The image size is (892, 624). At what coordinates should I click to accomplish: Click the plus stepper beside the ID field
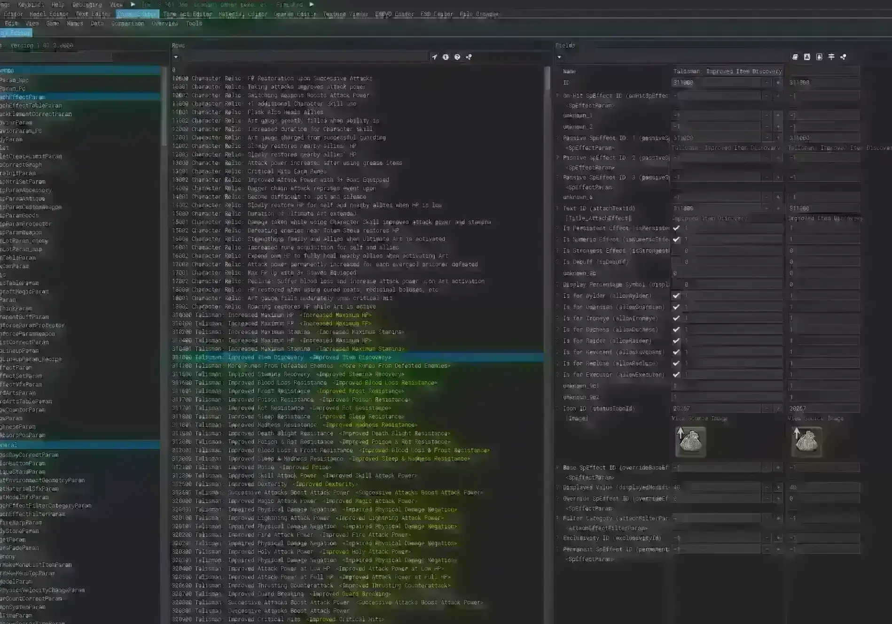point(778,83)
